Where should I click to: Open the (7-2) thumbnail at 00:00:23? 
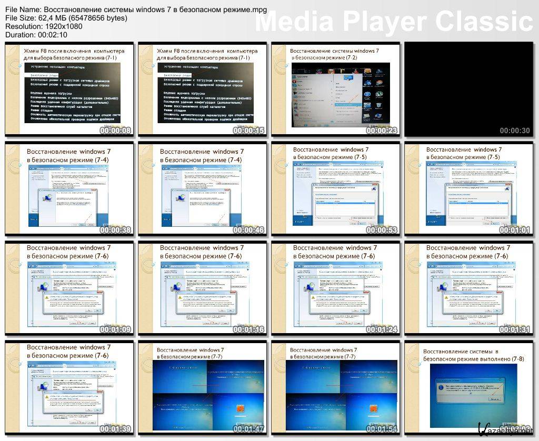tap(336, 90)
